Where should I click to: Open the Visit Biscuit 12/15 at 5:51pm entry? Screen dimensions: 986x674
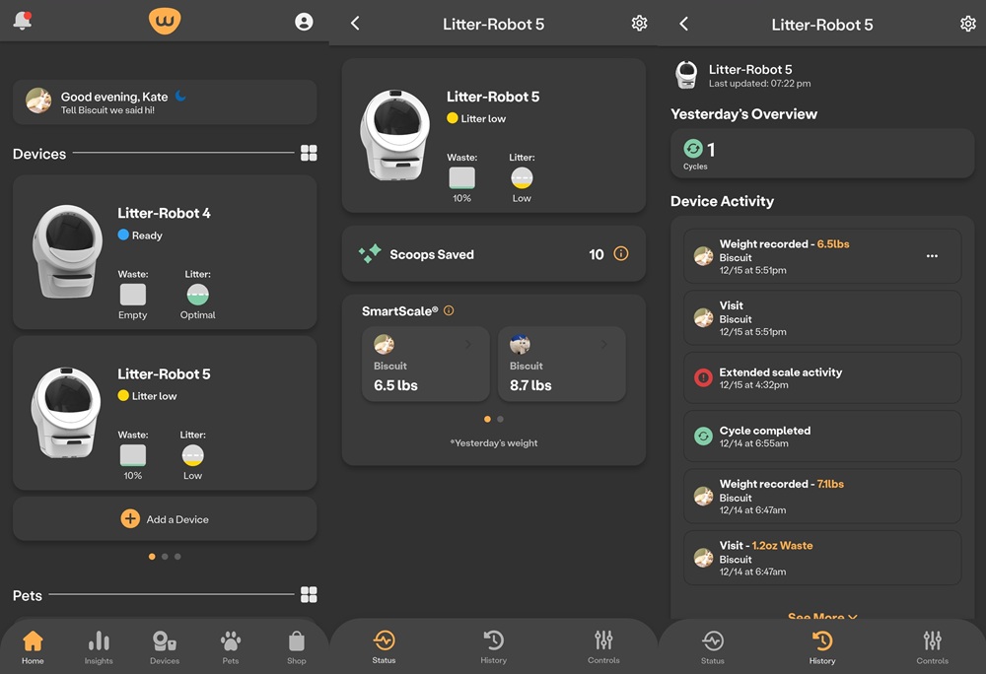point(822,318)
